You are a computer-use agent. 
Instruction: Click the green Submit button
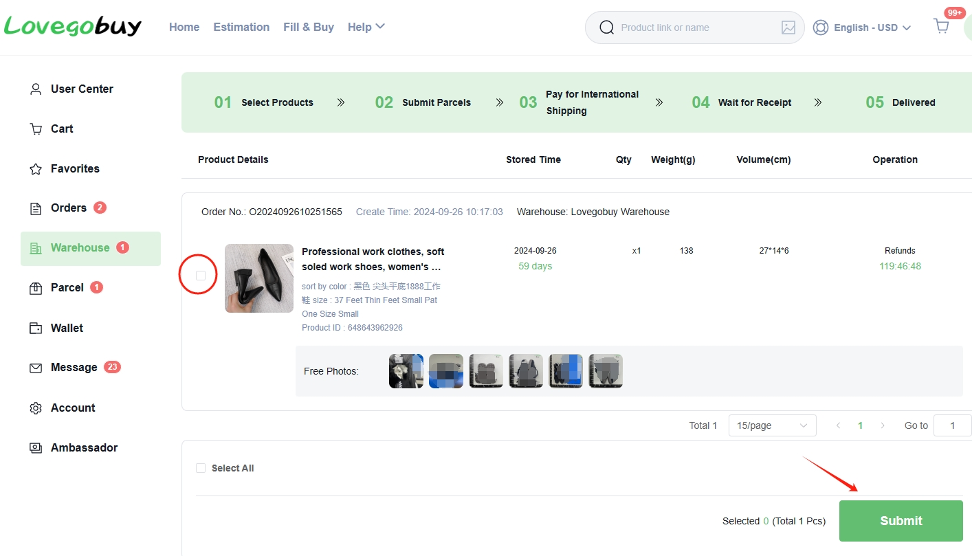[x=901, y=521]
